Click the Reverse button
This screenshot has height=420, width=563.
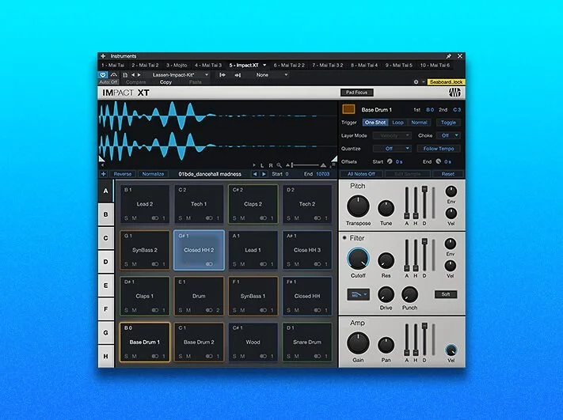coord(123,174)
